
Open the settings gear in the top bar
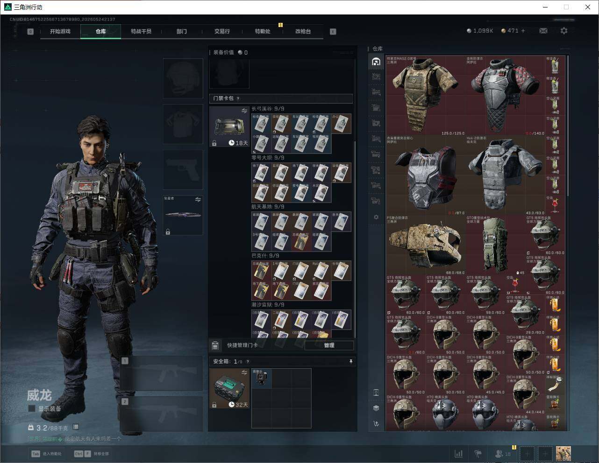click(564, 31)
